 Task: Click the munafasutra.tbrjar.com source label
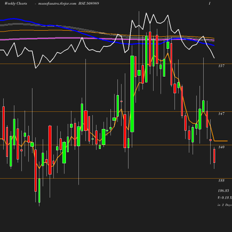(57, 3)
